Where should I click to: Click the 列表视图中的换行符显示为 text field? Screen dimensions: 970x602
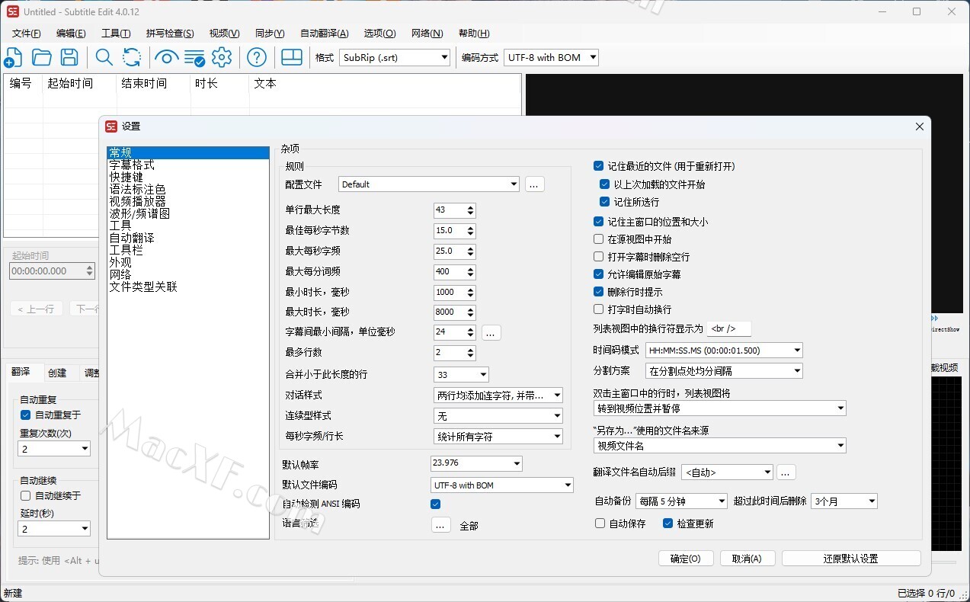(729, 328)
